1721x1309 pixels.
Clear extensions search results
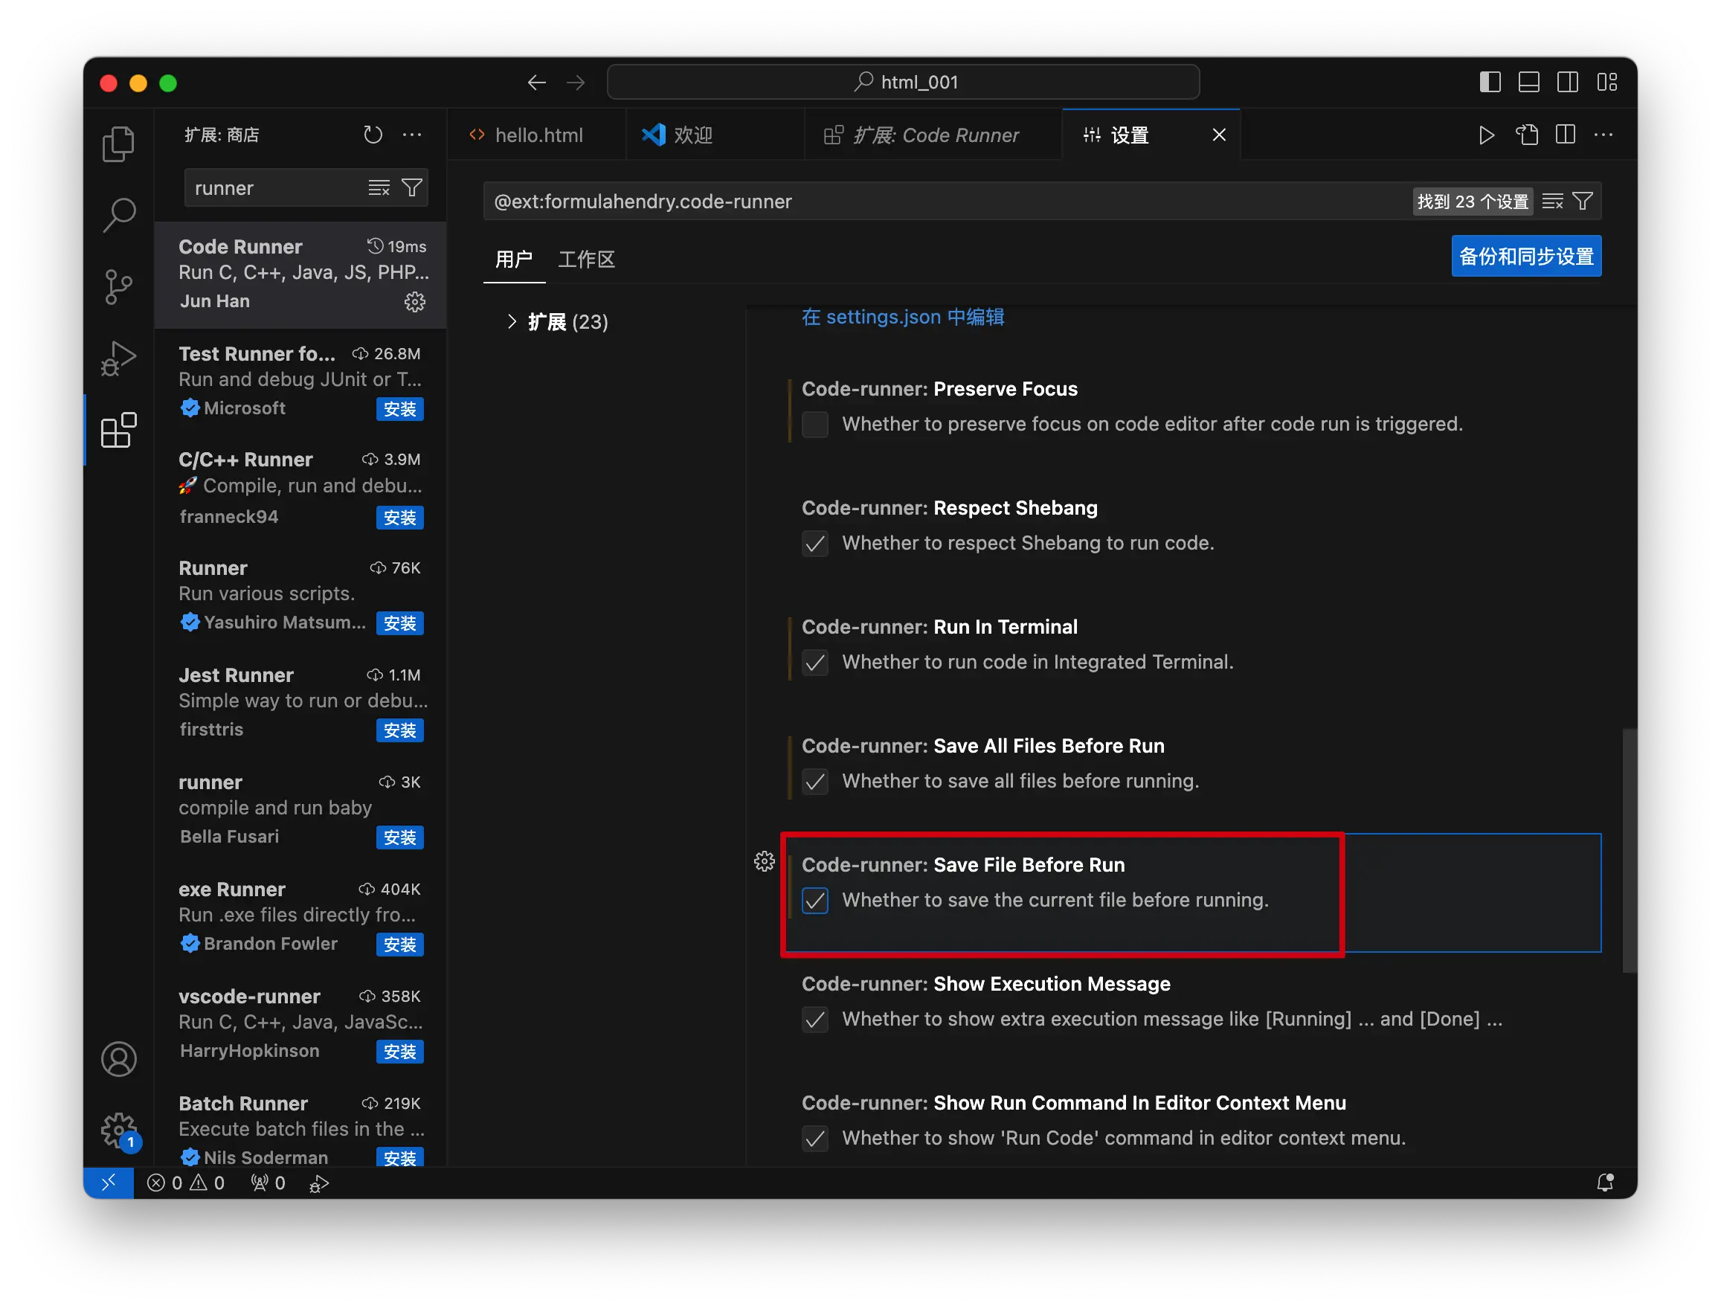pyautogui.click(x=379, y=187)
